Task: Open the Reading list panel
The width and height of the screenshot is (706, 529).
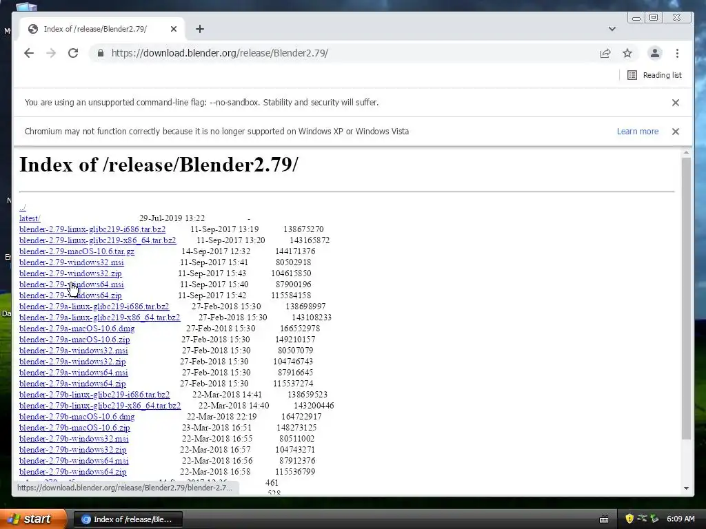Action: [x=655, y=75]
